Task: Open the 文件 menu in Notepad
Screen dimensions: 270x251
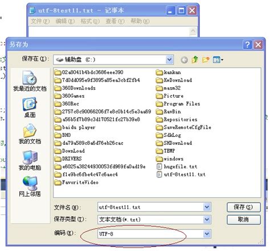Action: click(40, 21)
